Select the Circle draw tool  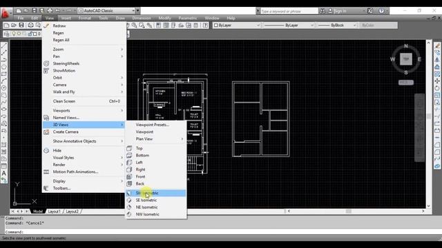pos(4,88)
